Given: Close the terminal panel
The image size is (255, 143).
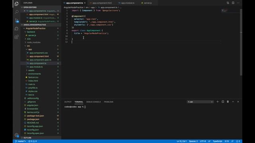Looking at the screenshot, I should tap(238, 102).
